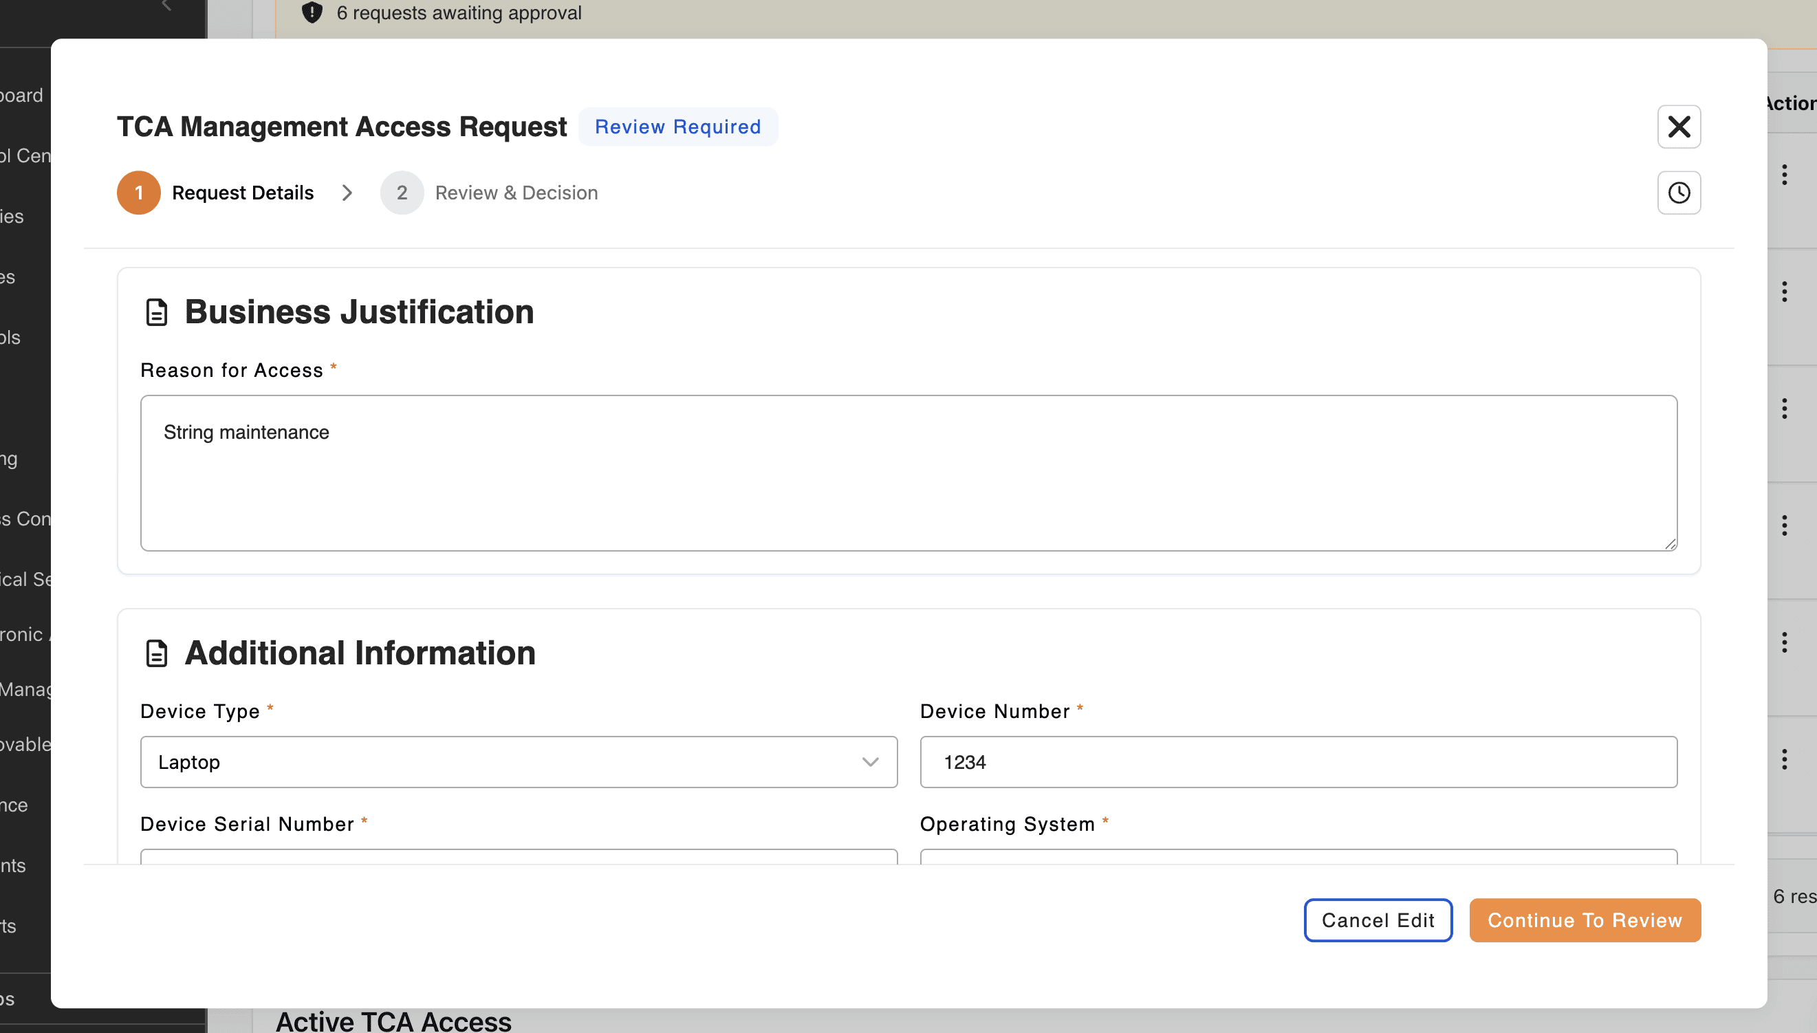Click the Active TCA Access heading behind dialog
Viewport: 1817px width, 1033px height.
(394, 1021)
